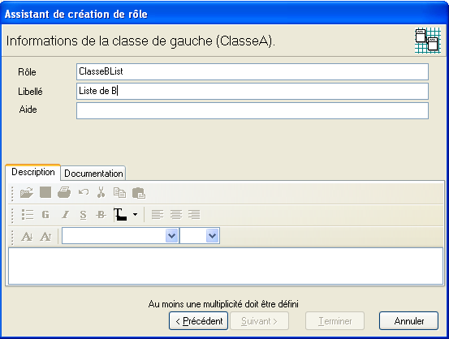This screenshot has width=449, height=339.
Task: Click the Save icon in description toolbar
Action: click(45, 192)
